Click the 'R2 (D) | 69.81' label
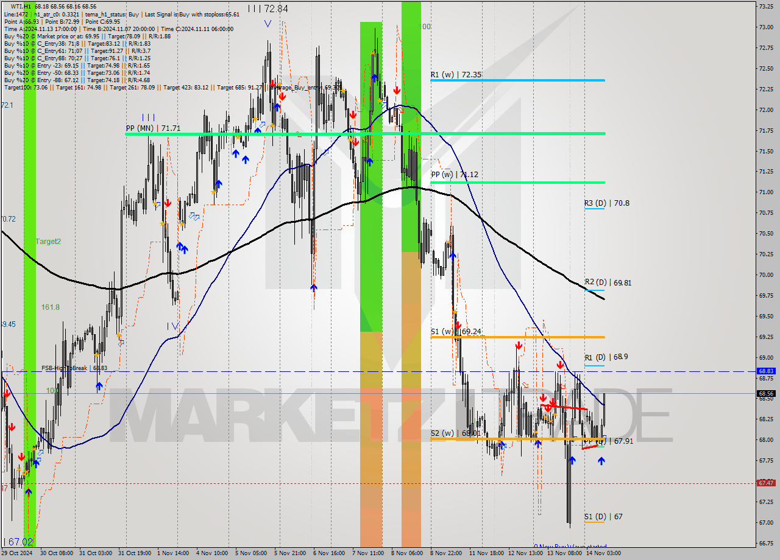Screen dimensions: 780x560 (x=608, y=282)
